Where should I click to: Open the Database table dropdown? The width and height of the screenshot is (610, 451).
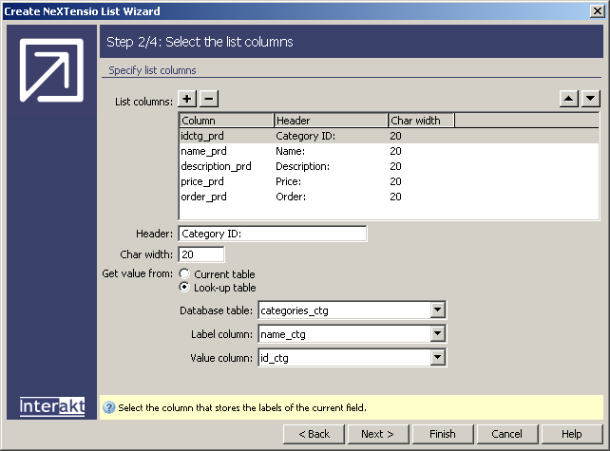[437, 310]
